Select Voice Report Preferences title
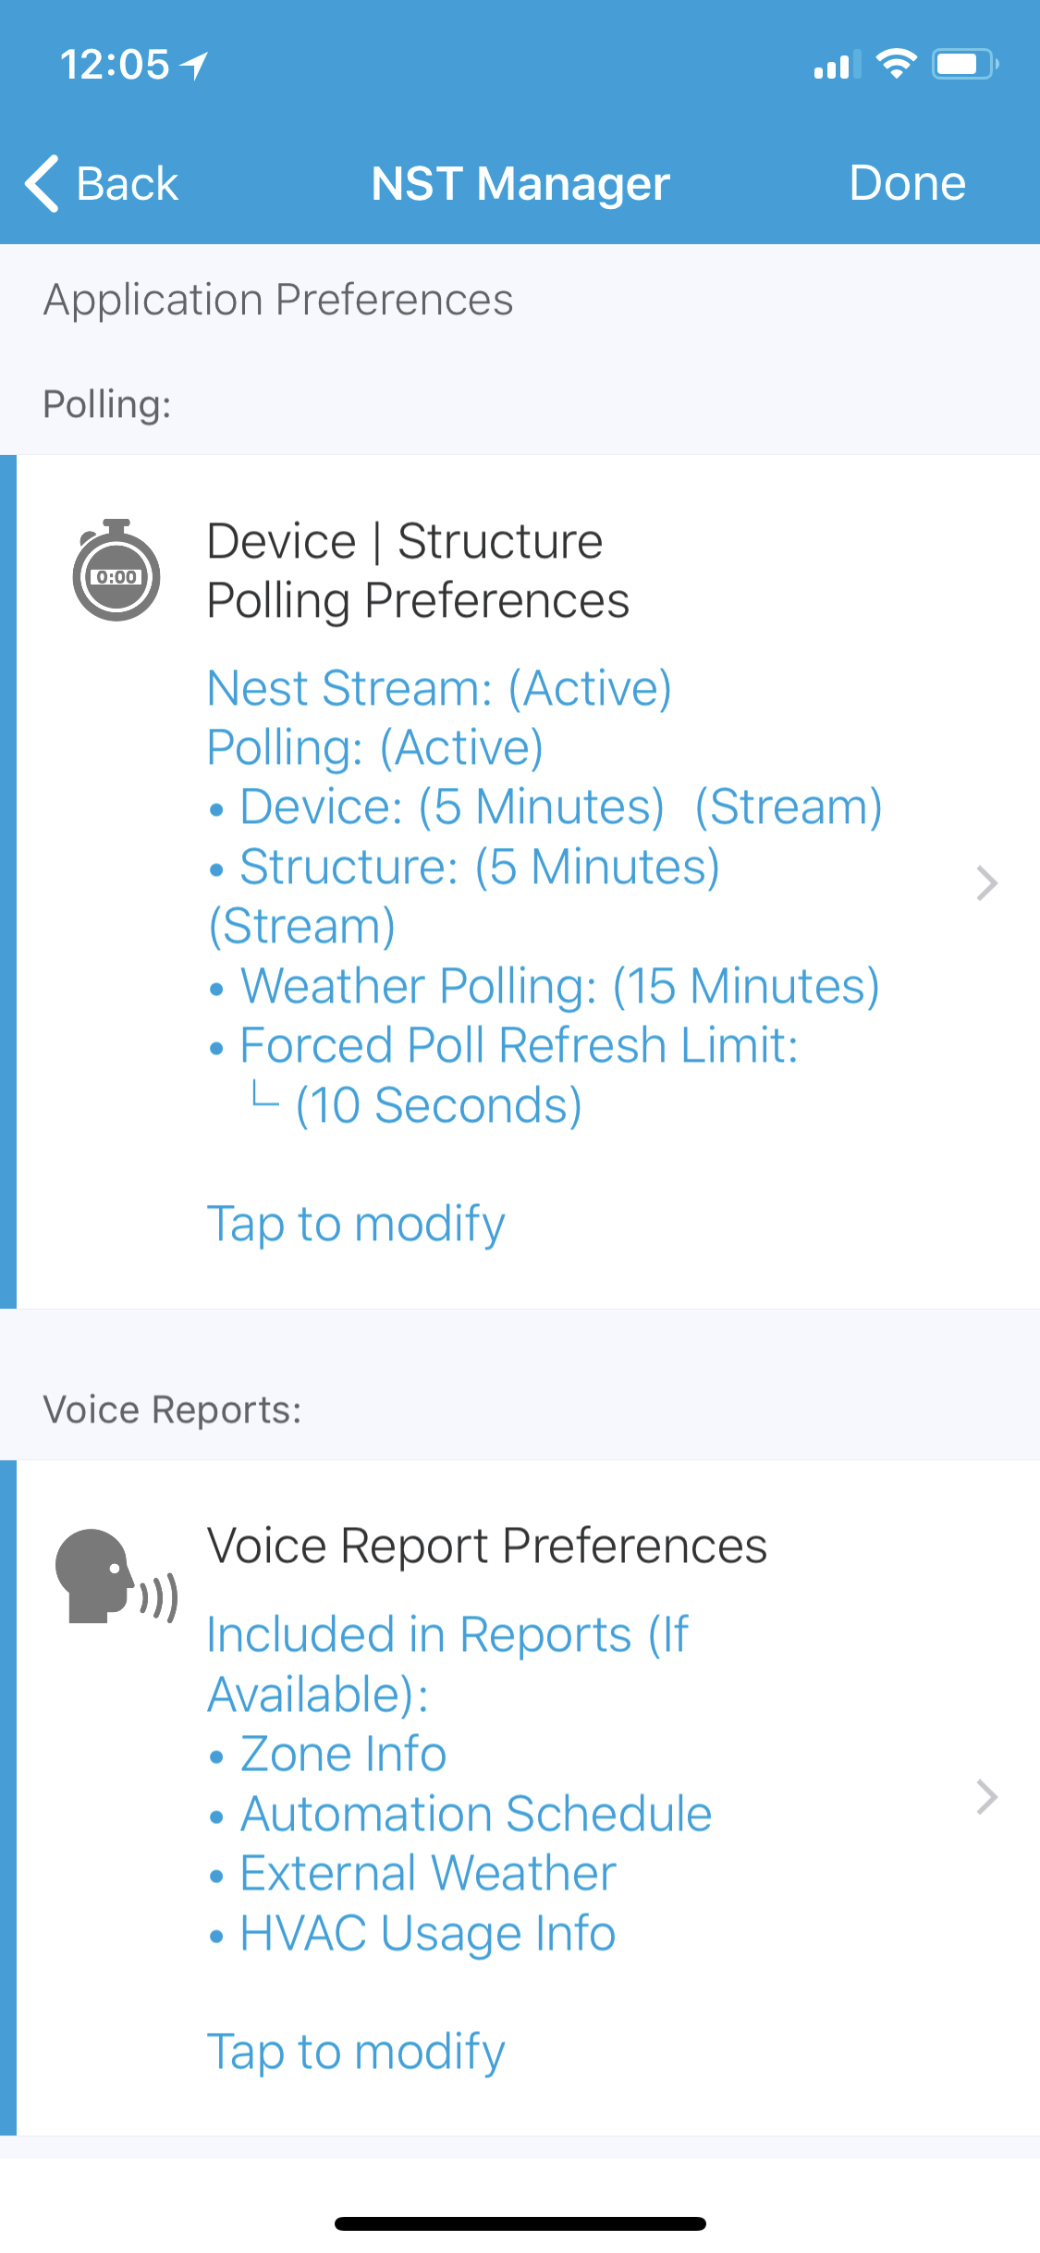Screen dimensions: 1040x2253 (x=487, y=1545)
